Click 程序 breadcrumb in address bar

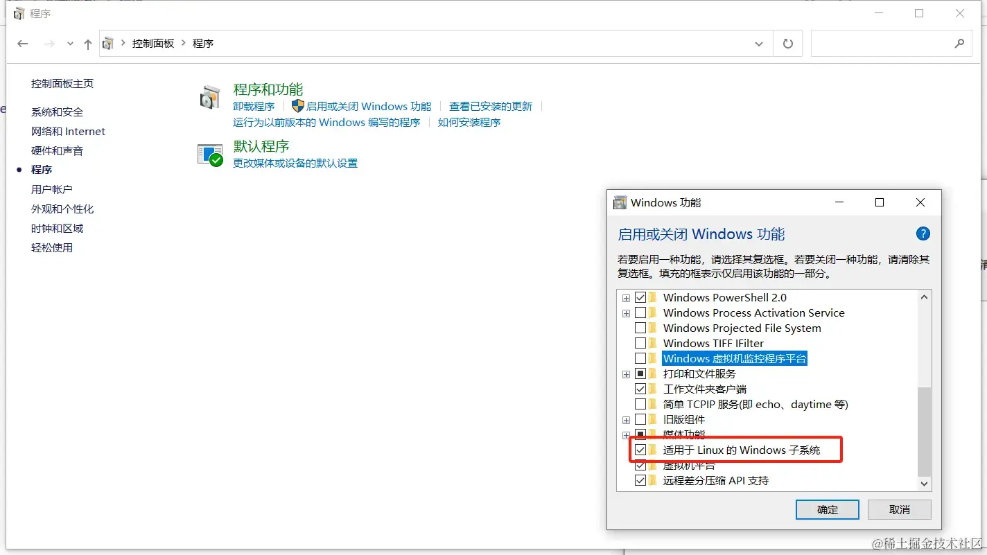click(203, 44)
